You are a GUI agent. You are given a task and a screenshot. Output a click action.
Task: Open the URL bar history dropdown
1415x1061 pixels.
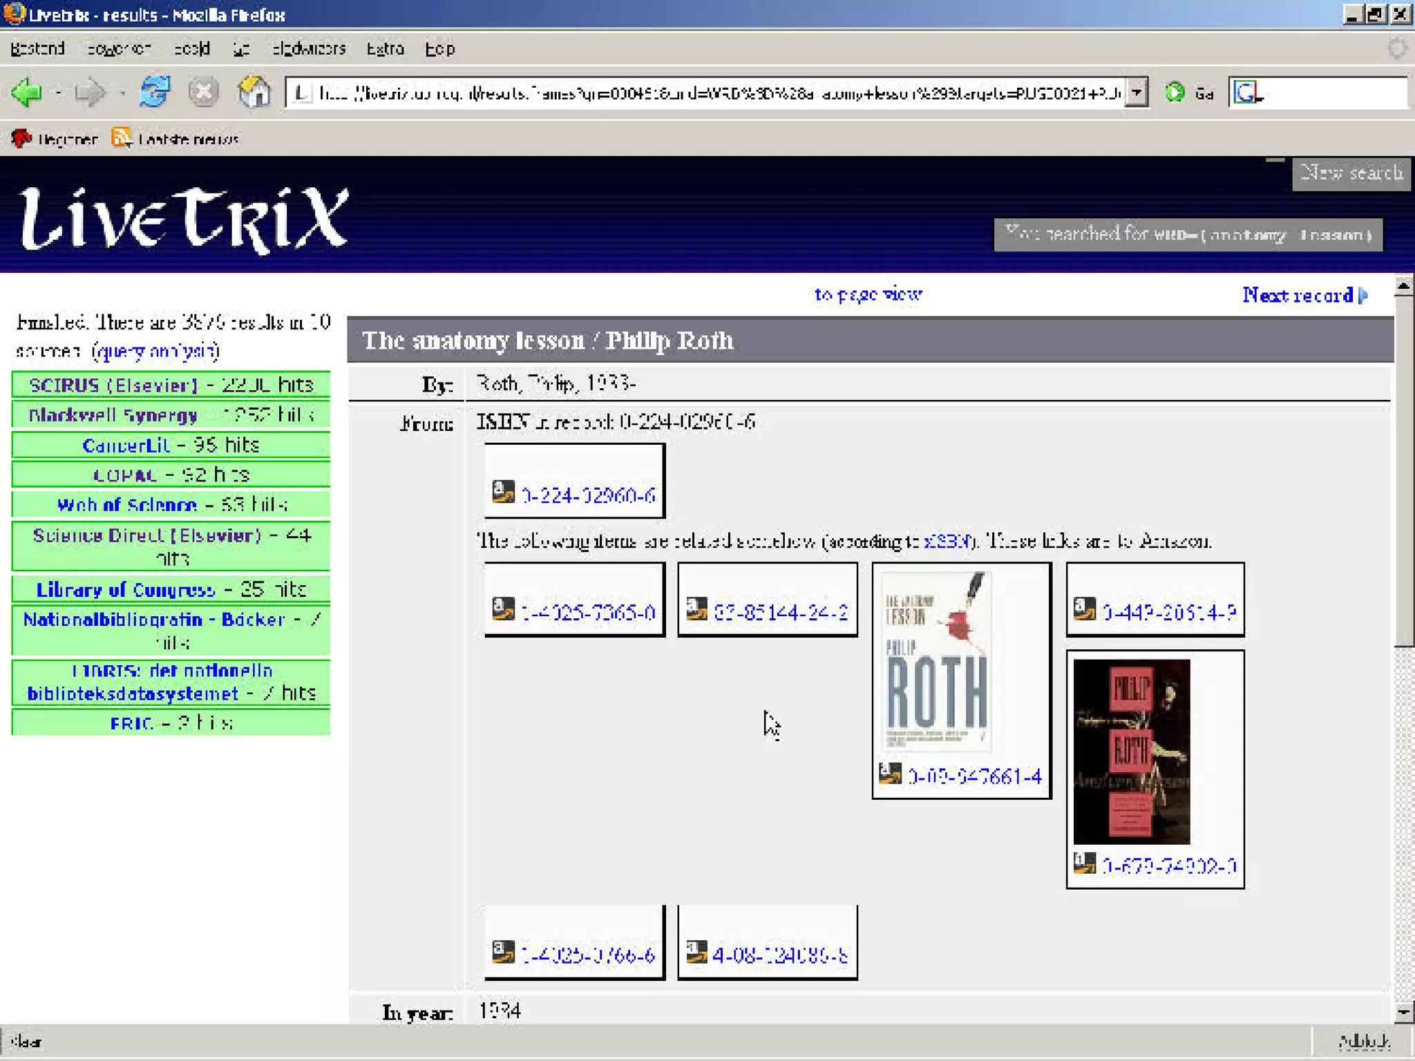coord(1137,92)
